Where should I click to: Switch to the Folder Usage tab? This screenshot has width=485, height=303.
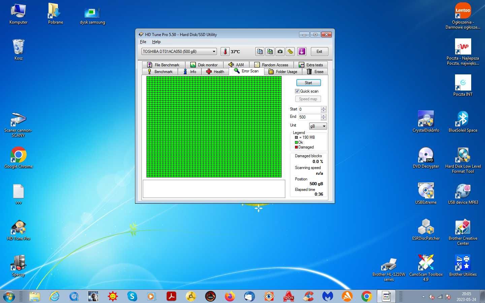(x=283, y=72)
